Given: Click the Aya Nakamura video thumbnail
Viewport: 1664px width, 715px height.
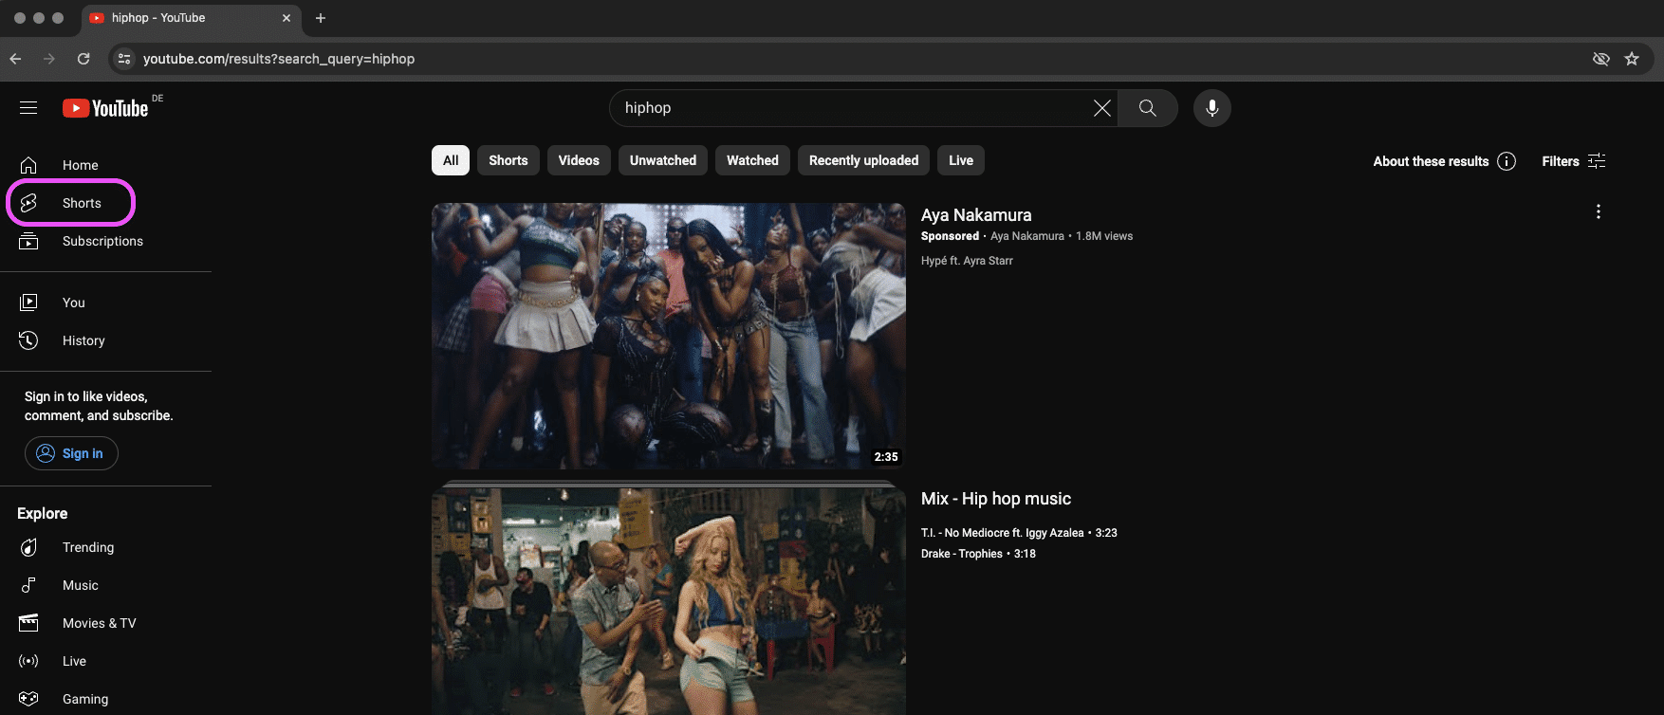Looking at the screenshot, I should click(x=668, y=336).
